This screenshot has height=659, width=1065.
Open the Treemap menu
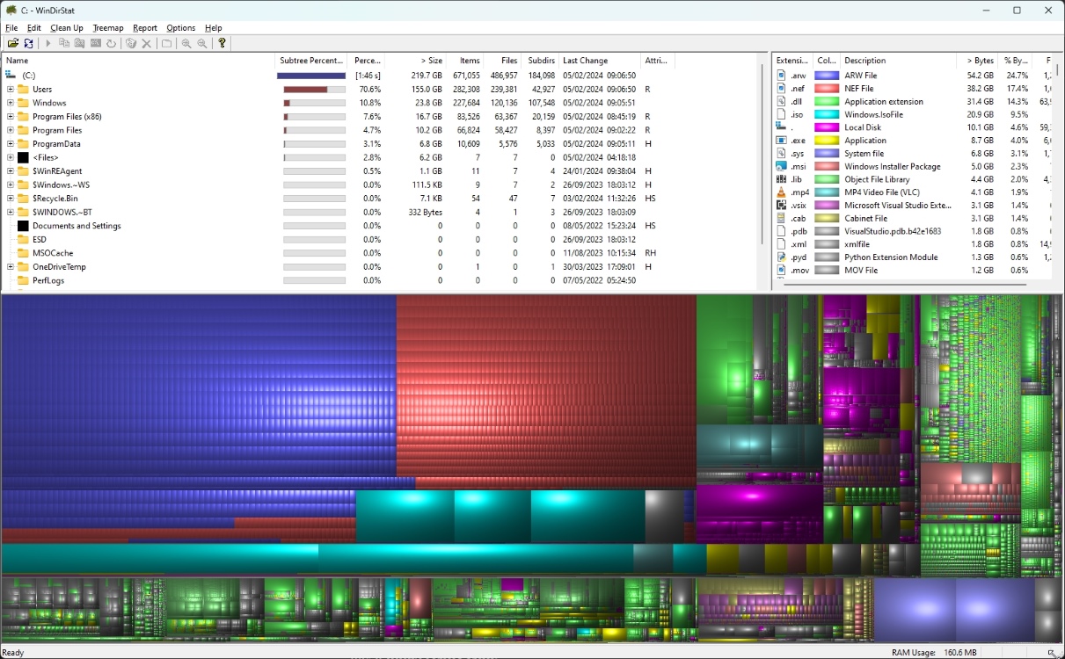tap(108, 28)
